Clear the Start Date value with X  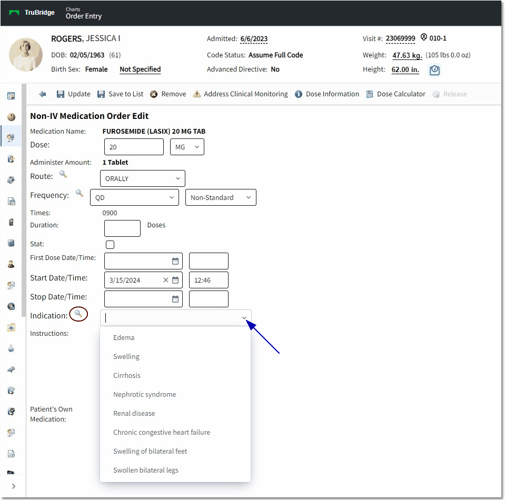pyautogui.click(x=165, y=280)
